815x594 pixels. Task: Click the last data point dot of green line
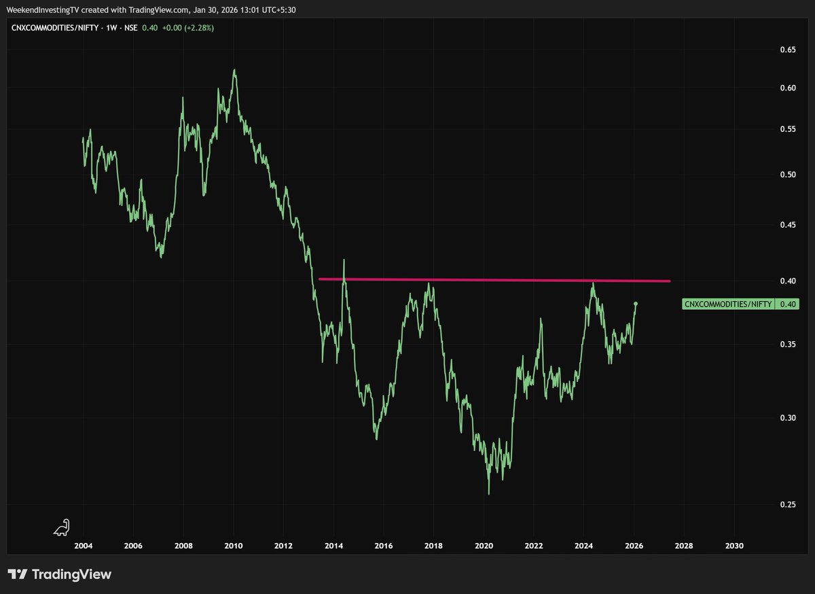(x=636, y=303)
